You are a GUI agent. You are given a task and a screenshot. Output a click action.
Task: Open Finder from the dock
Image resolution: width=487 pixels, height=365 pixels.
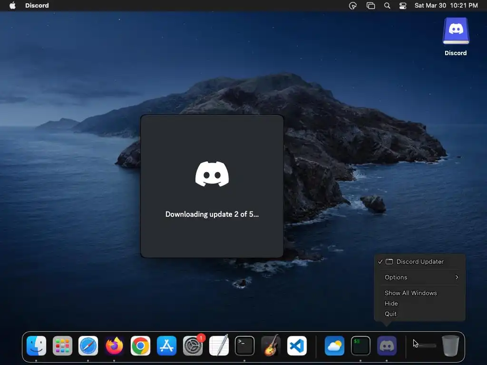tap(36, 346)
